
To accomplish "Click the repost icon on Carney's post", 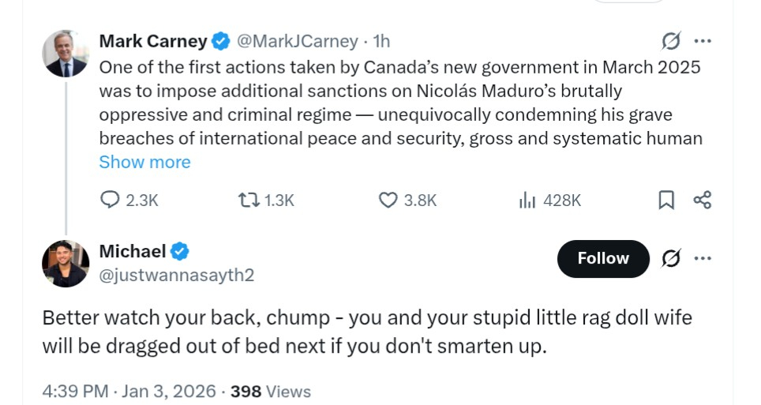I will click(x=247, y=201).
